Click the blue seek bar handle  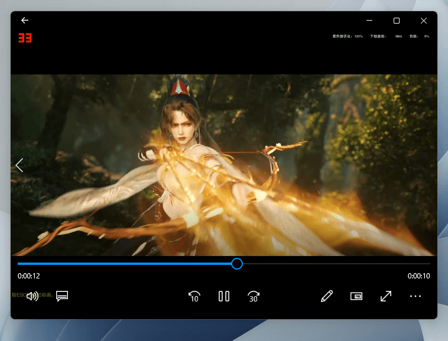(236, 264)
